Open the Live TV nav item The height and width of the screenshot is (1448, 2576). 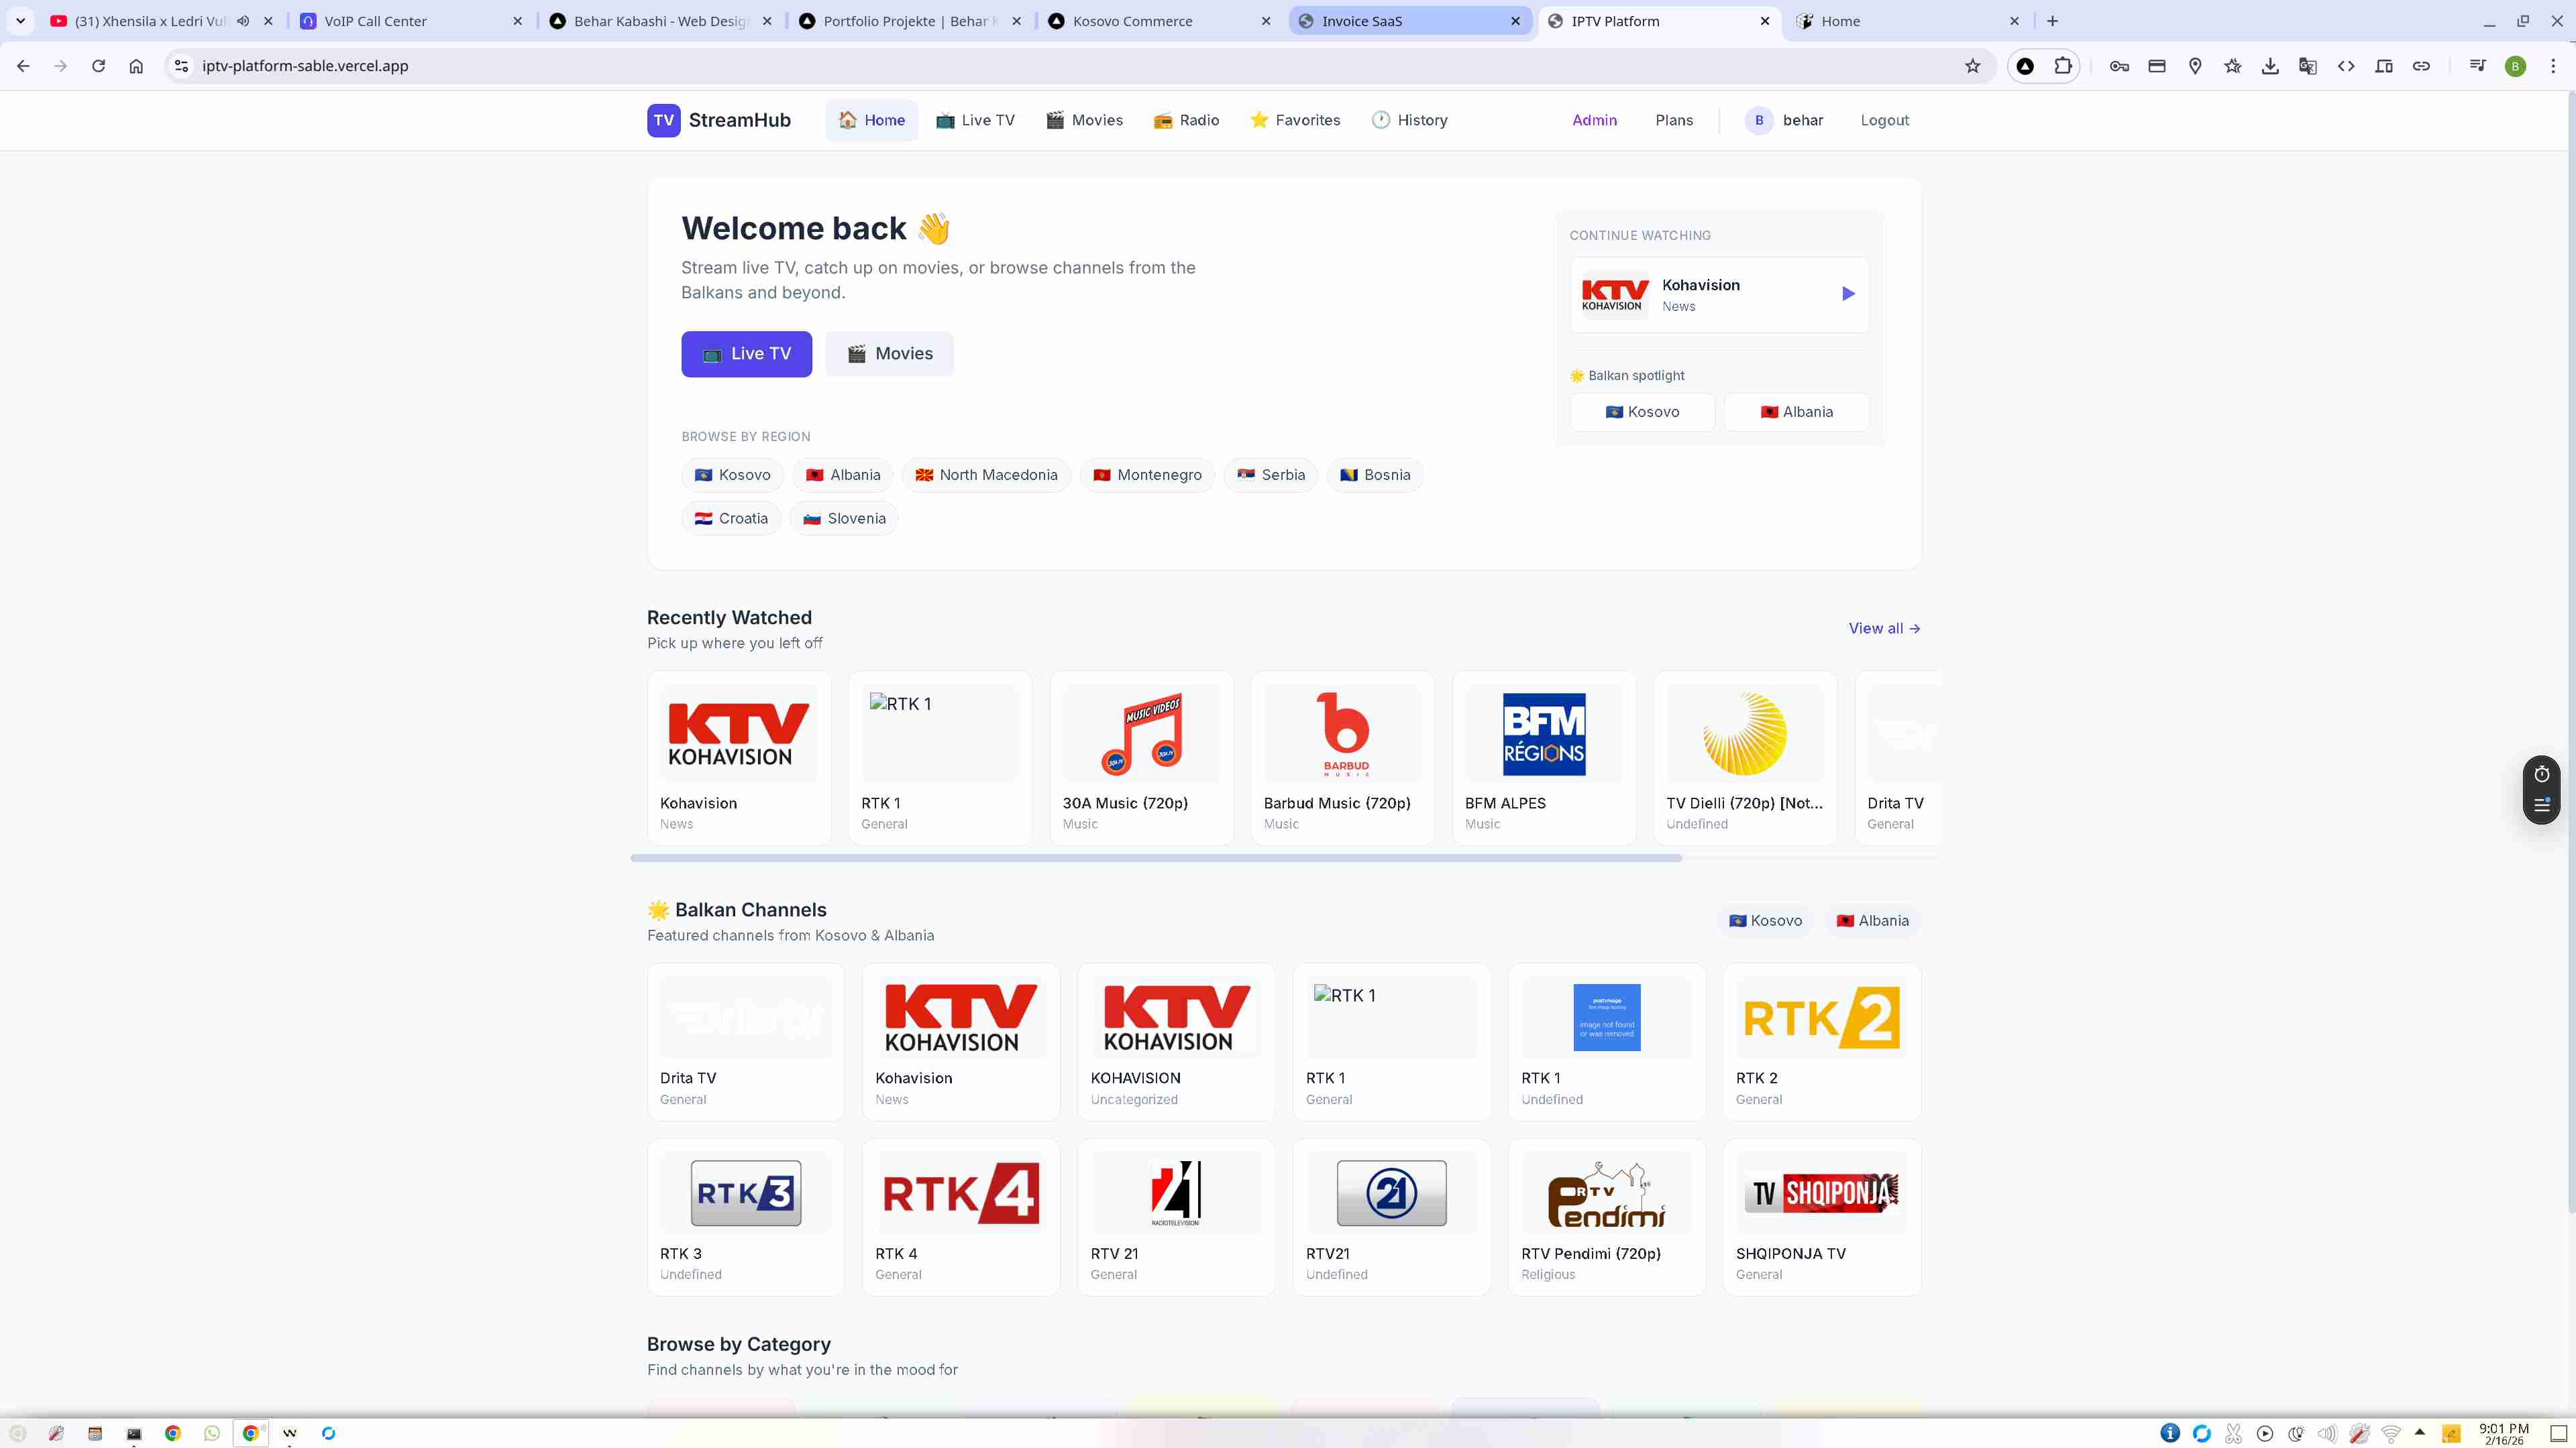[x=975, y=120]
